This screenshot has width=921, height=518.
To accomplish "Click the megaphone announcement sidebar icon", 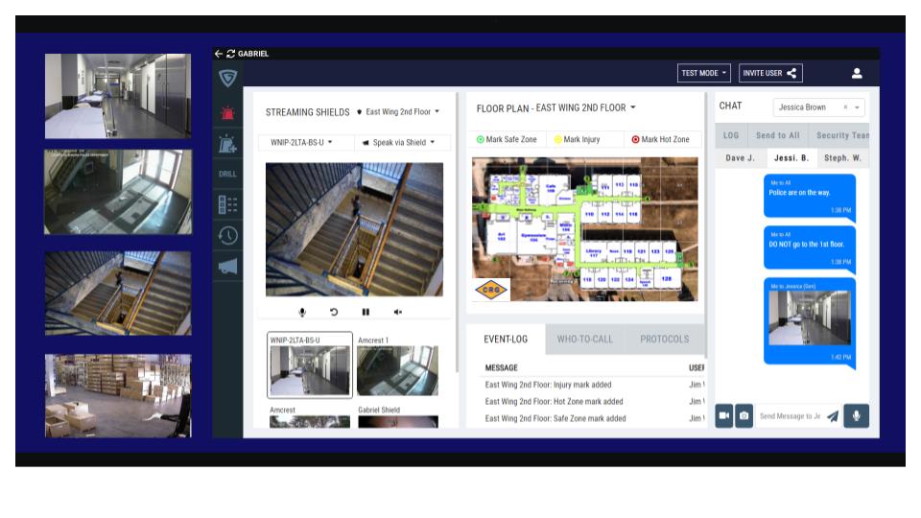I will (x=227, y=267).
